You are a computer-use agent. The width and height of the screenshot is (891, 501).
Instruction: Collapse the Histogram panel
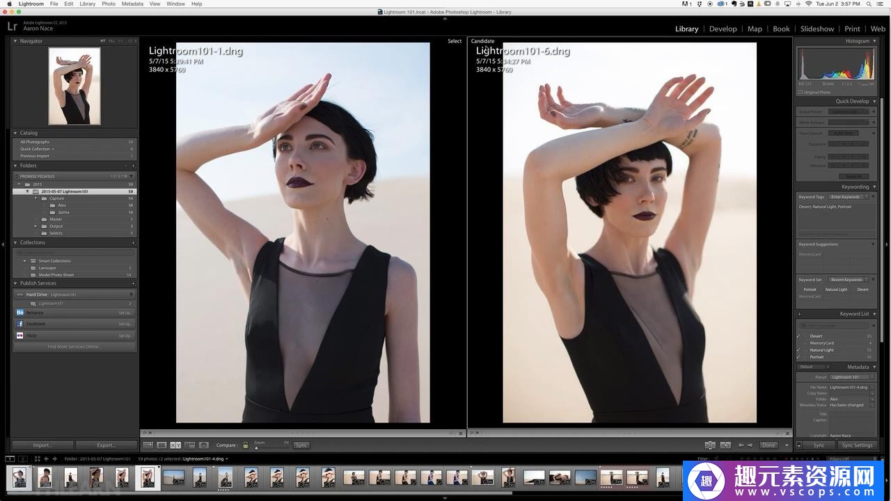tap(874, 41)
